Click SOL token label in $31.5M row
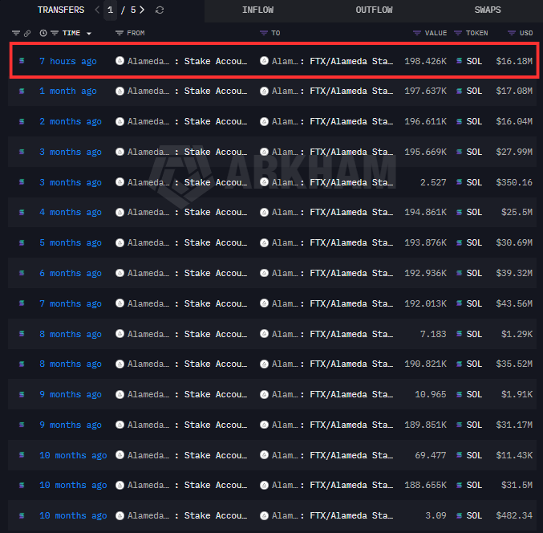 click(x=474, y=485)
